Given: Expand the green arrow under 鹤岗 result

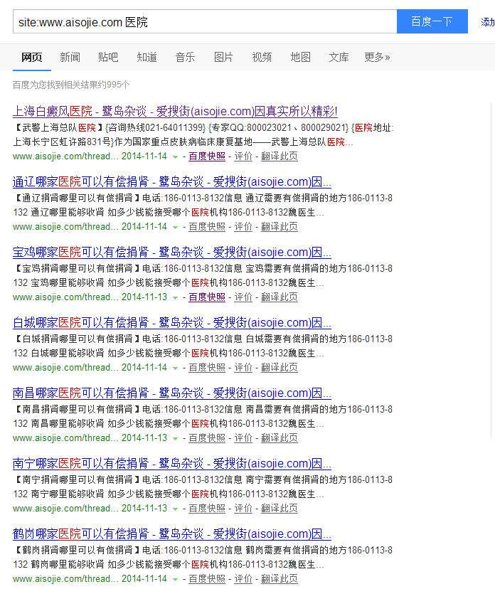Looking at the screenshot, I should click(x=175, y=580).
